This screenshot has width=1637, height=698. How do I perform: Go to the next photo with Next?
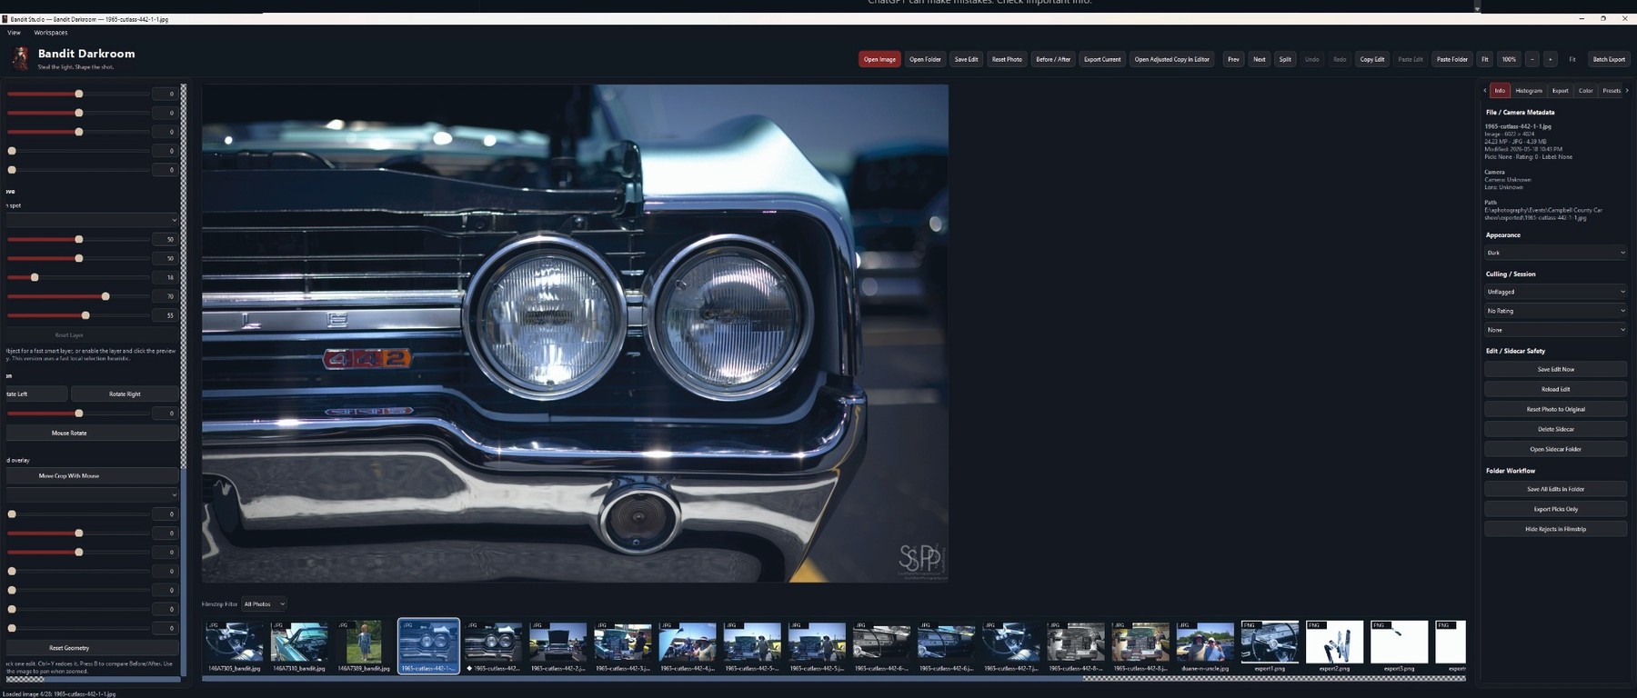click(1260, 59)
